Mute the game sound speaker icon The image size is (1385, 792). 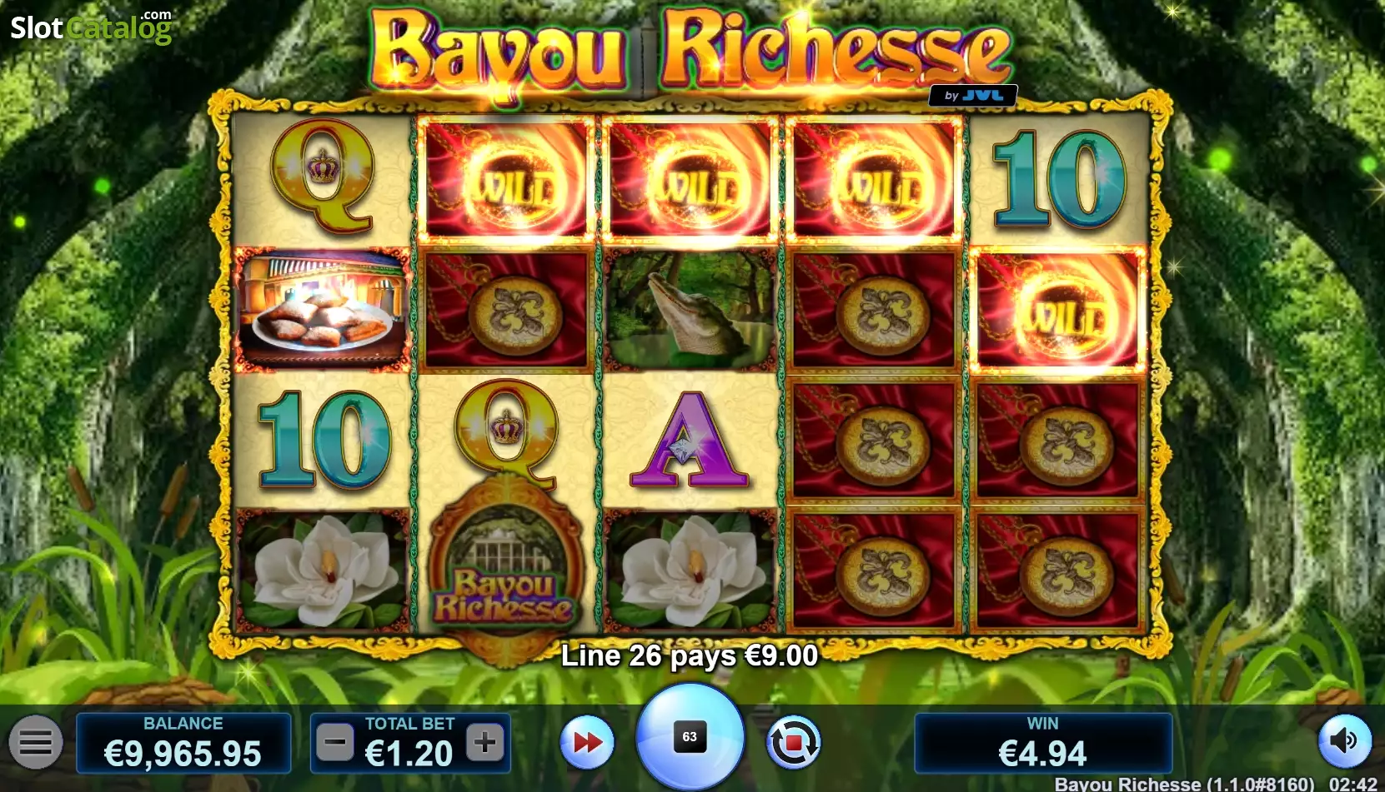[x=1344, y=741]
